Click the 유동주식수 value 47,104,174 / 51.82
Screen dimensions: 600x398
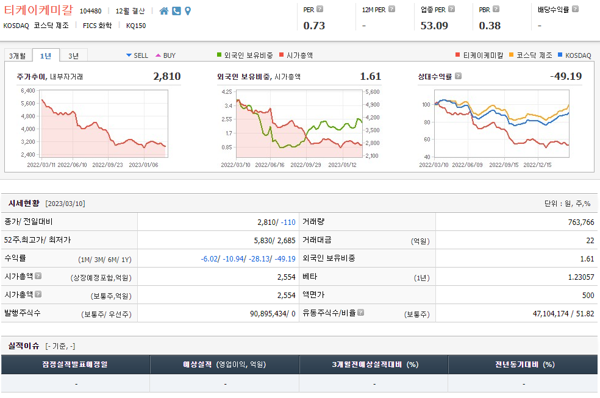[x=563, y=314]
